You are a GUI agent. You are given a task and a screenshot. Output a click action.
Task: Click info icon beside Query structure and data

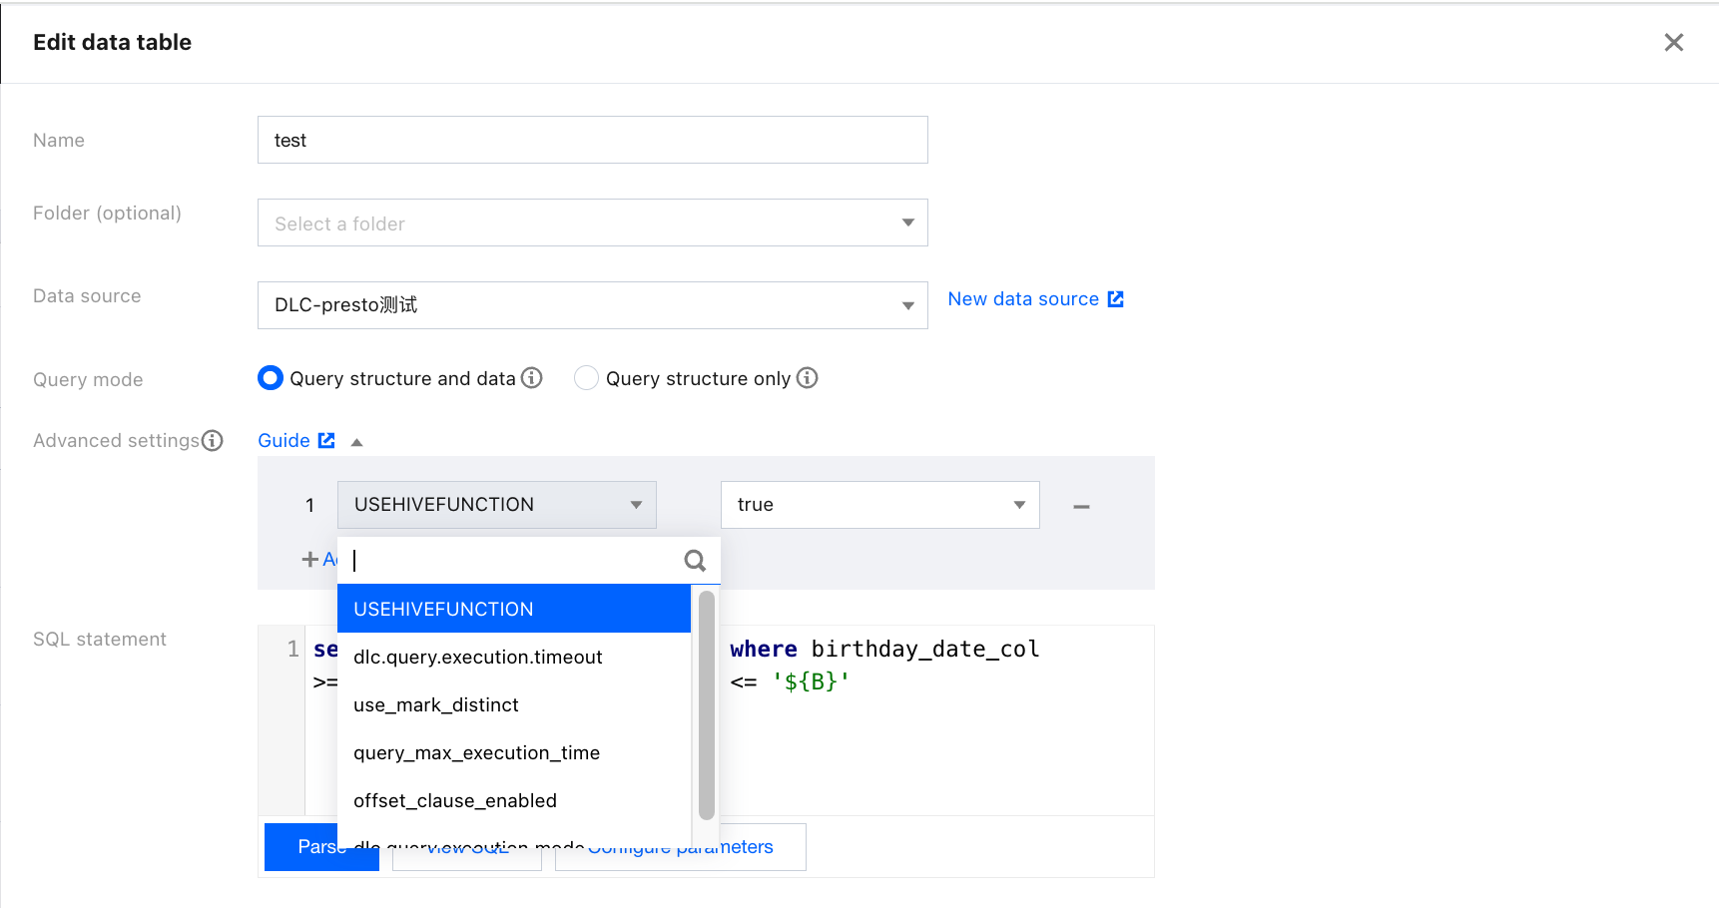pos(532,378)
